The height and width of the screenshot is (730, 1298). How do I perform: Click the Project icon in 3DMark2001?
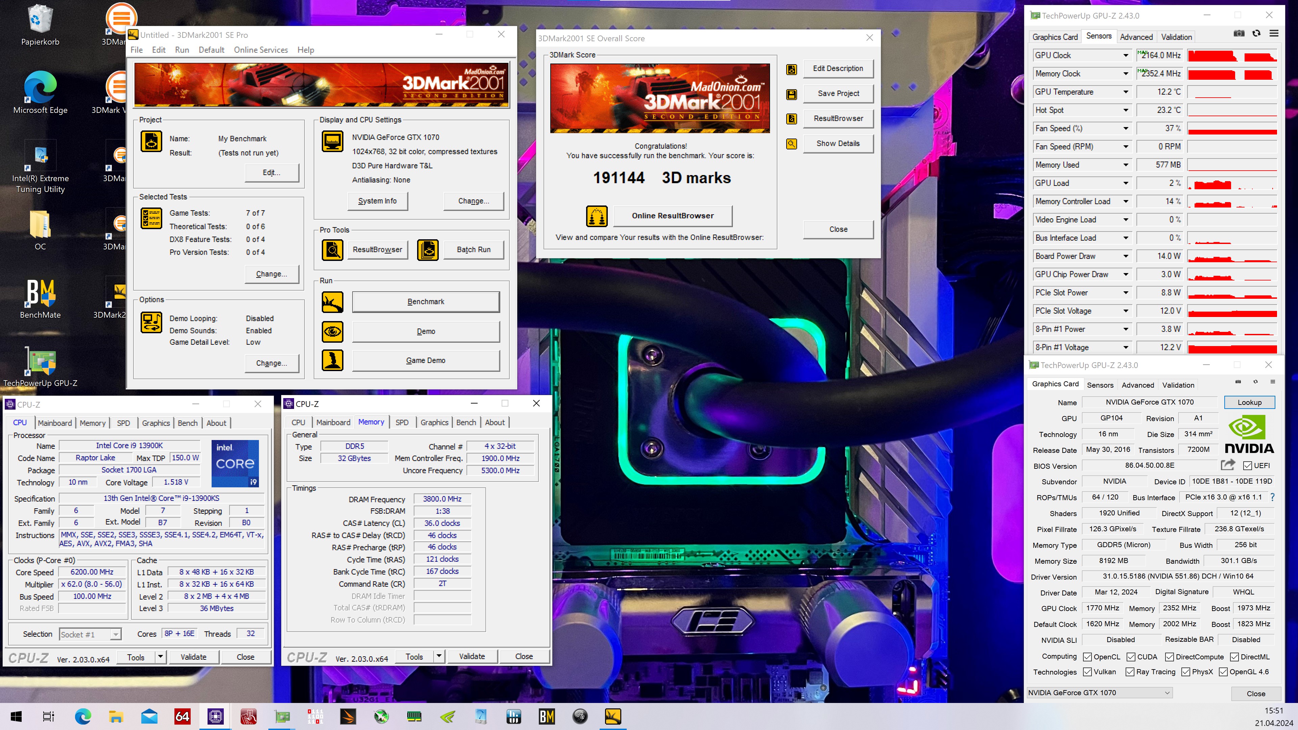coord(151,141)
